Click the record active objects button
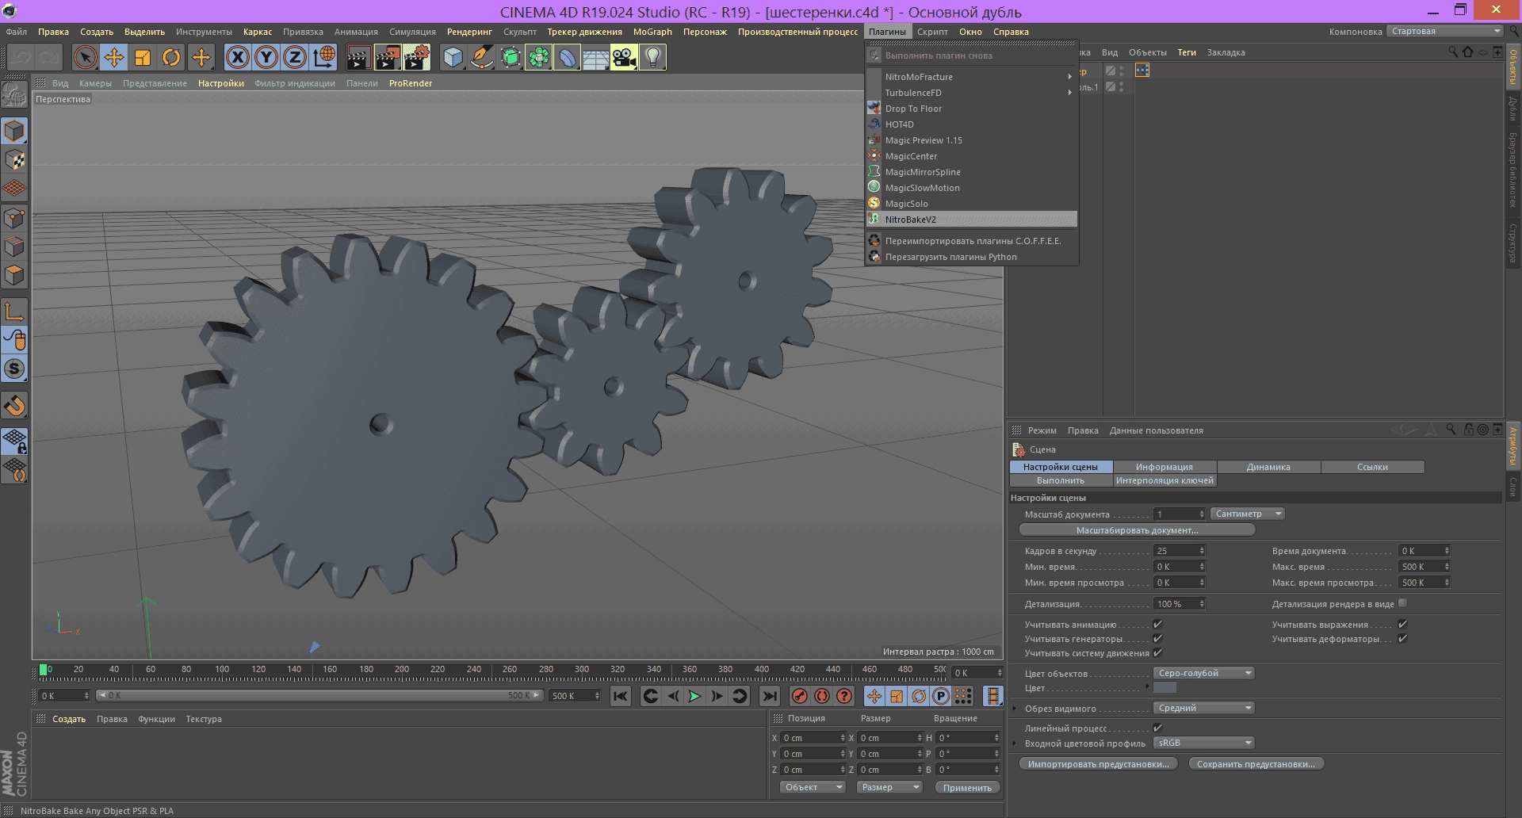This screenshot has width=1522, height=818. point(800,696)
